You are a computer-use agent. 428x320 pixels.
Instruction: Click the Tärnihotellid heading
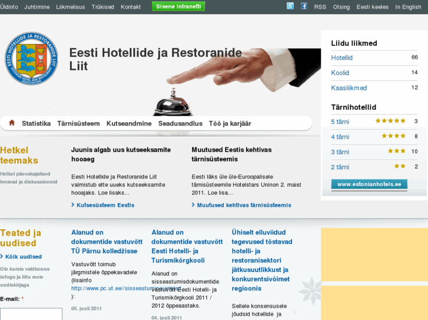click(x=353, y=107)
